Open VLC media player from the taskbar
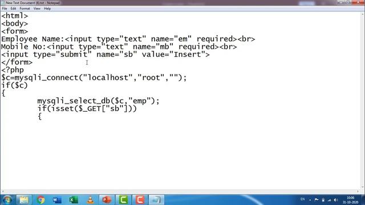Screen dimensions: 365x205 pos(90,200)
